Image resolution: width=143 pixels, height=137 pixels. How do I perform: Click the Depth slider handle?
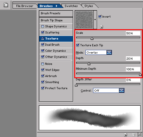(89, 64)
